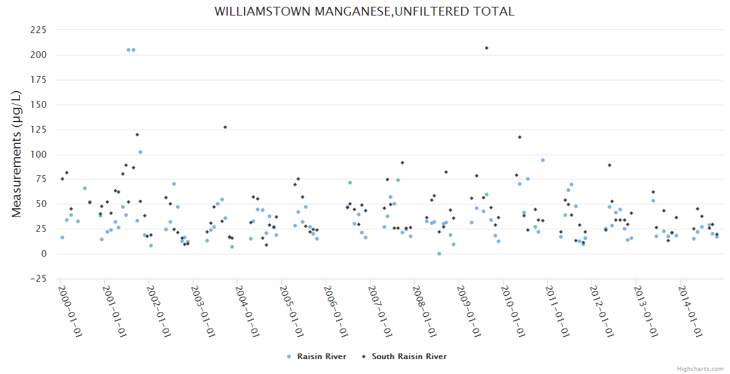
Task: Select the South Raisin diamond near 89 in 2012
Action: pos(610,165)
